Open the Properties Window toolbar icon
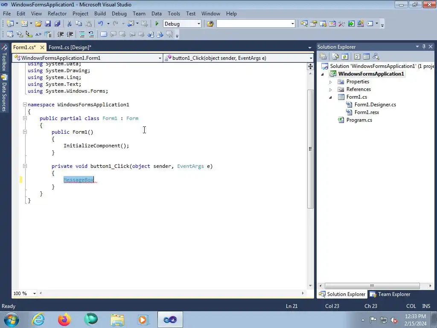 pos(314,24)
